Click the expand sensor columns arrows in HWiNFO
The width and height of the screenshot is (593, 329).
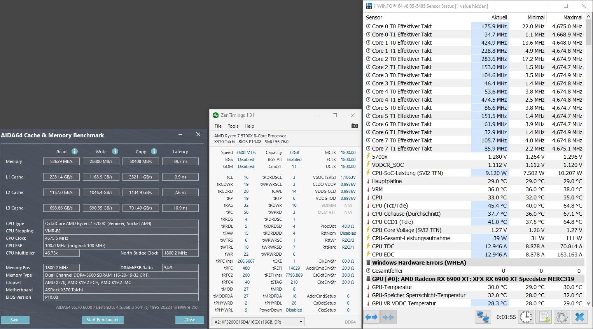(x=371, y=317)
